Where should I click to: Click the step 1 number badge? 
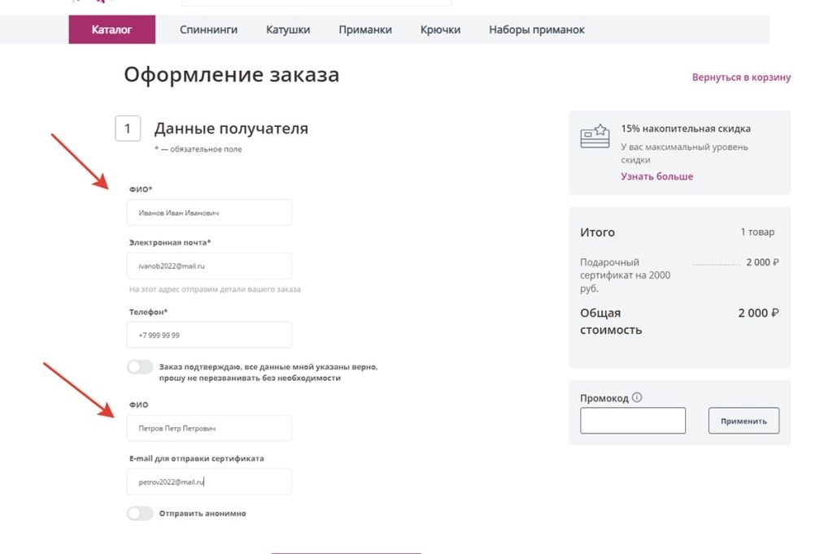click(128, 128)
